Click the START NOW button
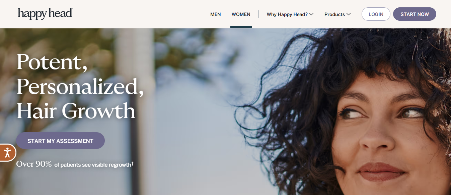451x195 pixels. [x=415, y=14]
